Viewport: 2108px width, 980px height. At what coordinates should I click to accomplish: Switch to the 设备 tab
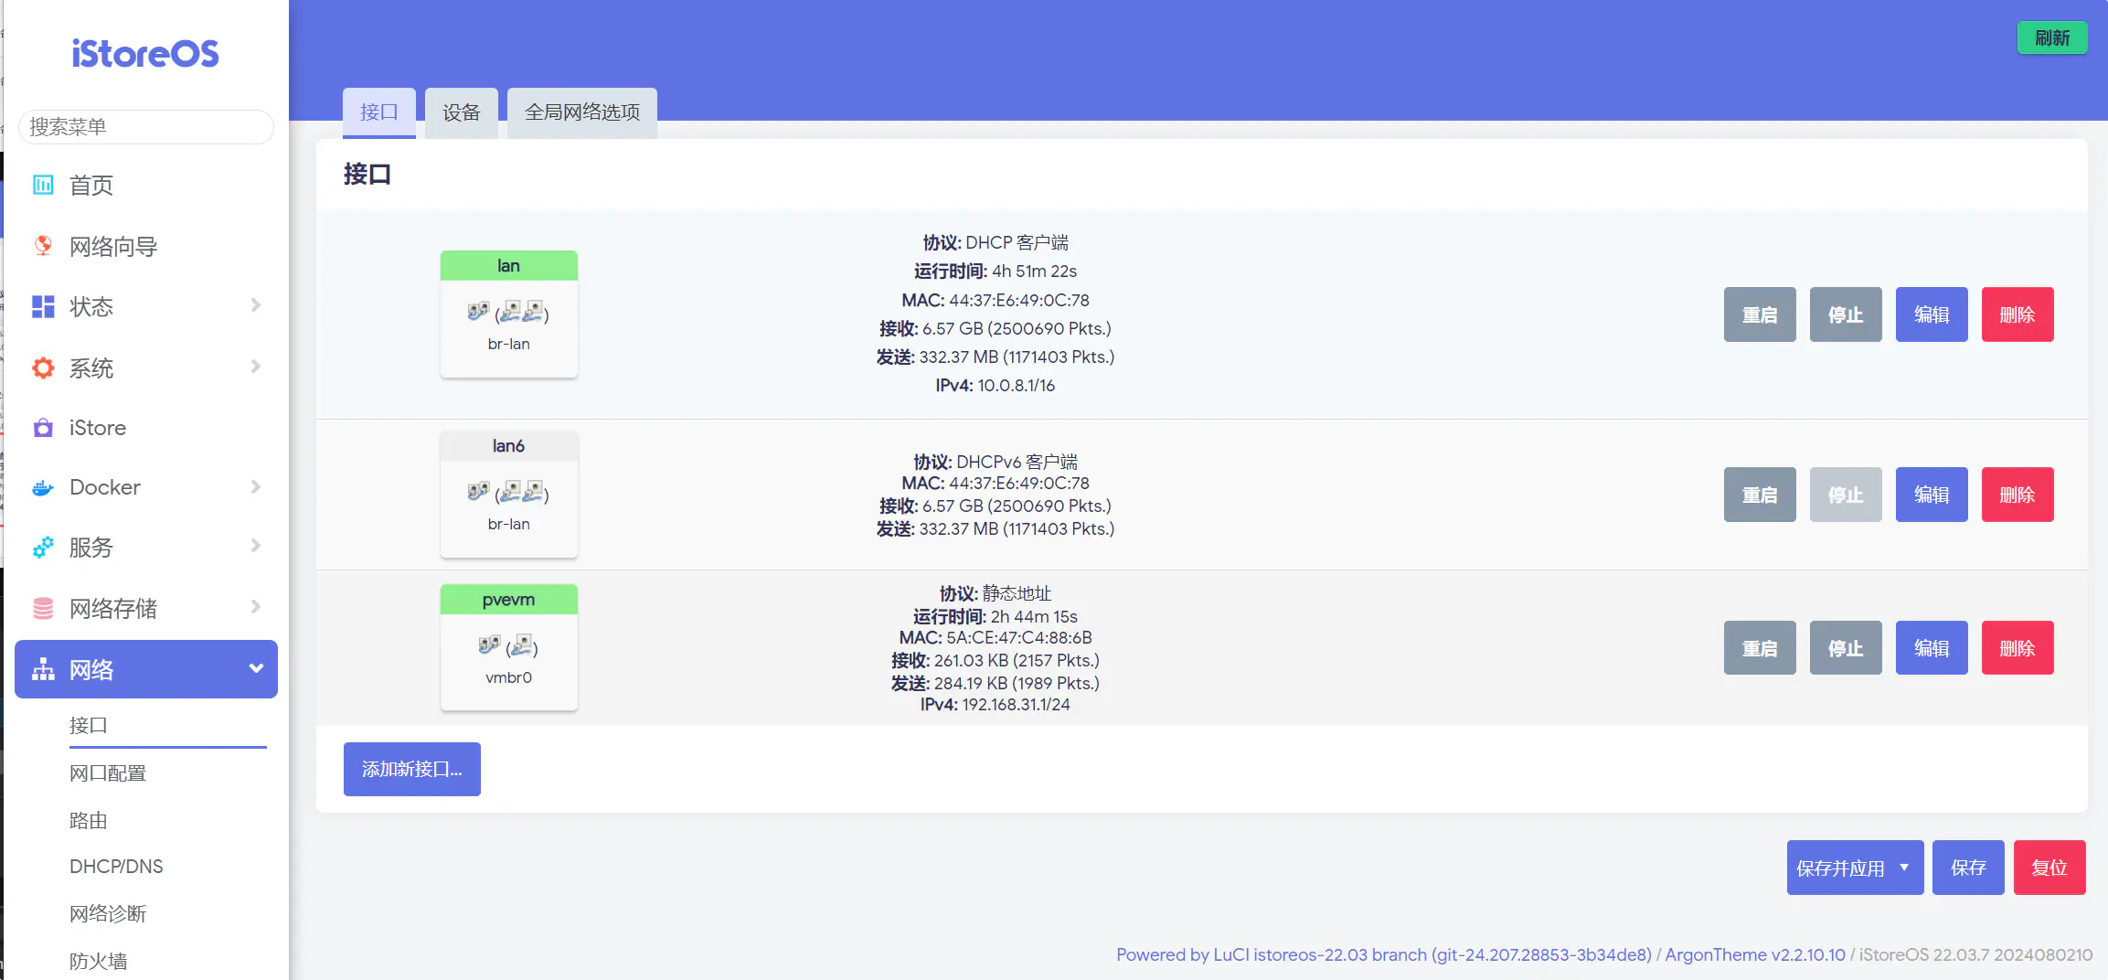pyautogui.click(x=461, y=112)
